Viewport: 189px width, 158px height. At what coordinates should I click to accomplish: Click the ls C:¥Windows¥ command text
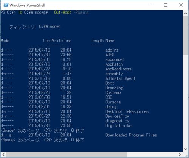click(33, 13)
